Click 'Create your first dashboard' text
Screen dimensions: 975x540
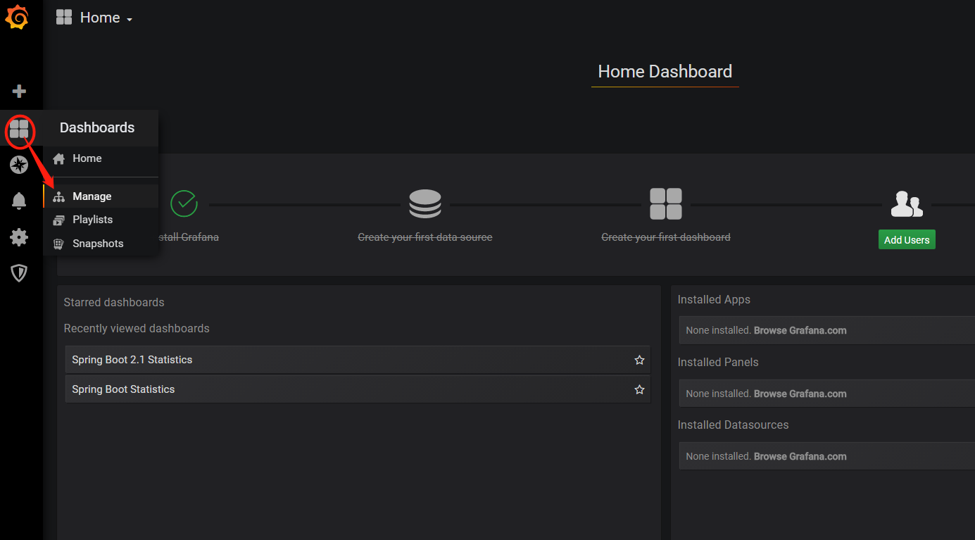coord(666,237)
